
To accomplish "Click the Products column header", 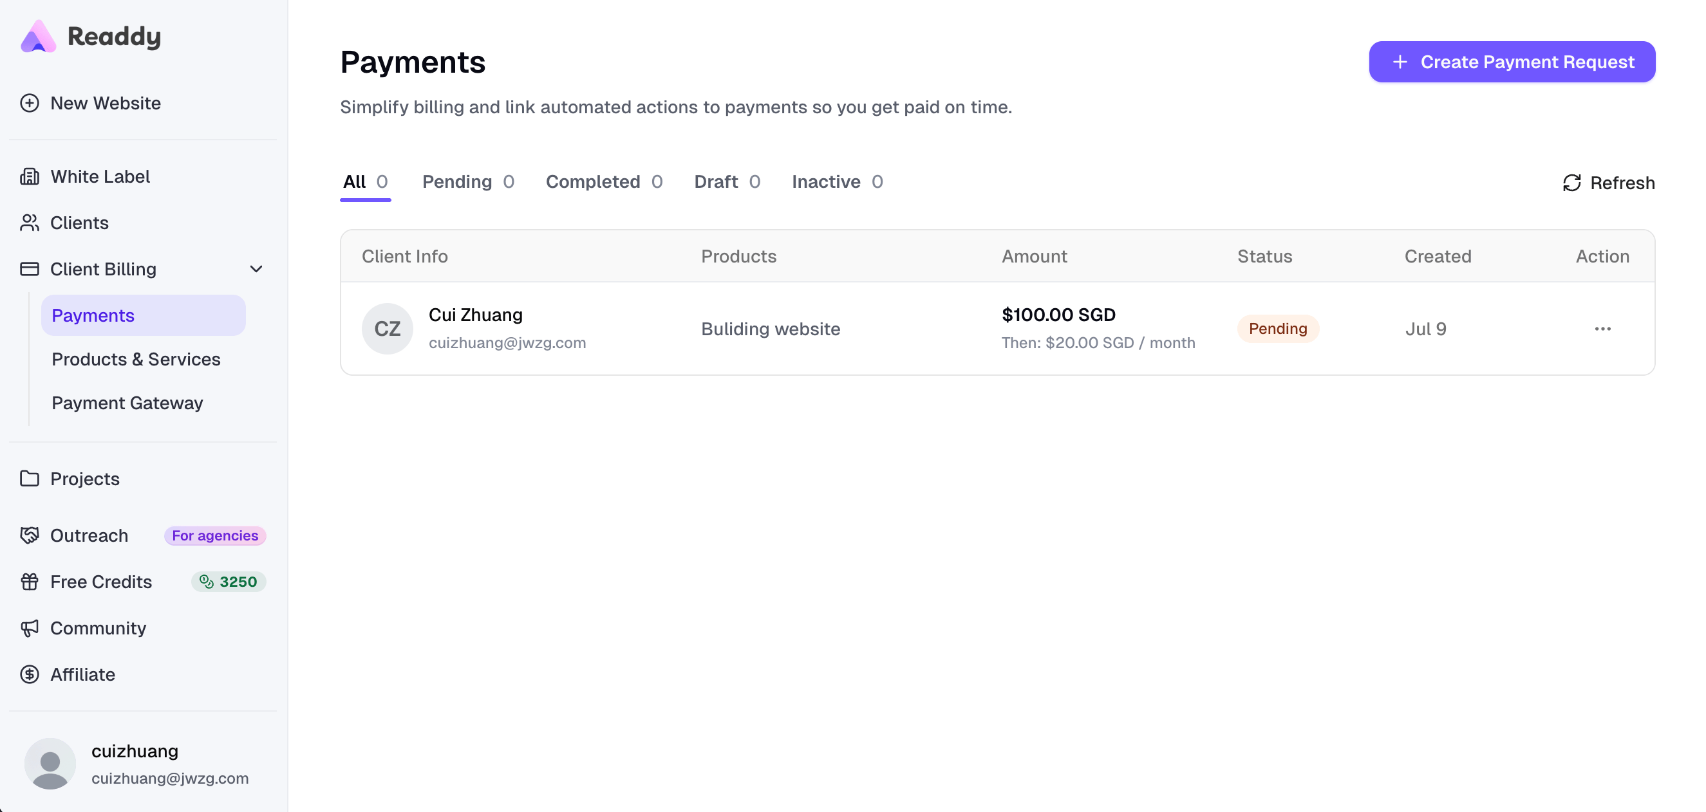I will 738,256.
